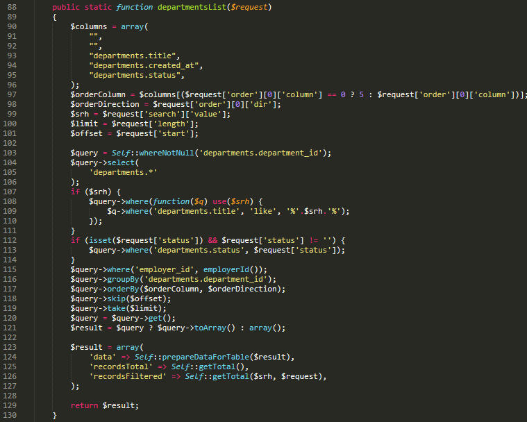
Task: Click the $srh variable on line 99
Action: (x=80, y=115)
